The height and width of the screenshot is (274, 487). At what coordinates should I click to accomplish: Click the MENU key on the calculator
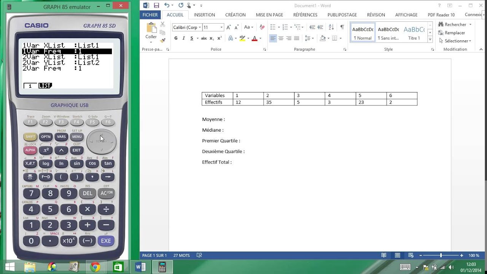point(77,137)
